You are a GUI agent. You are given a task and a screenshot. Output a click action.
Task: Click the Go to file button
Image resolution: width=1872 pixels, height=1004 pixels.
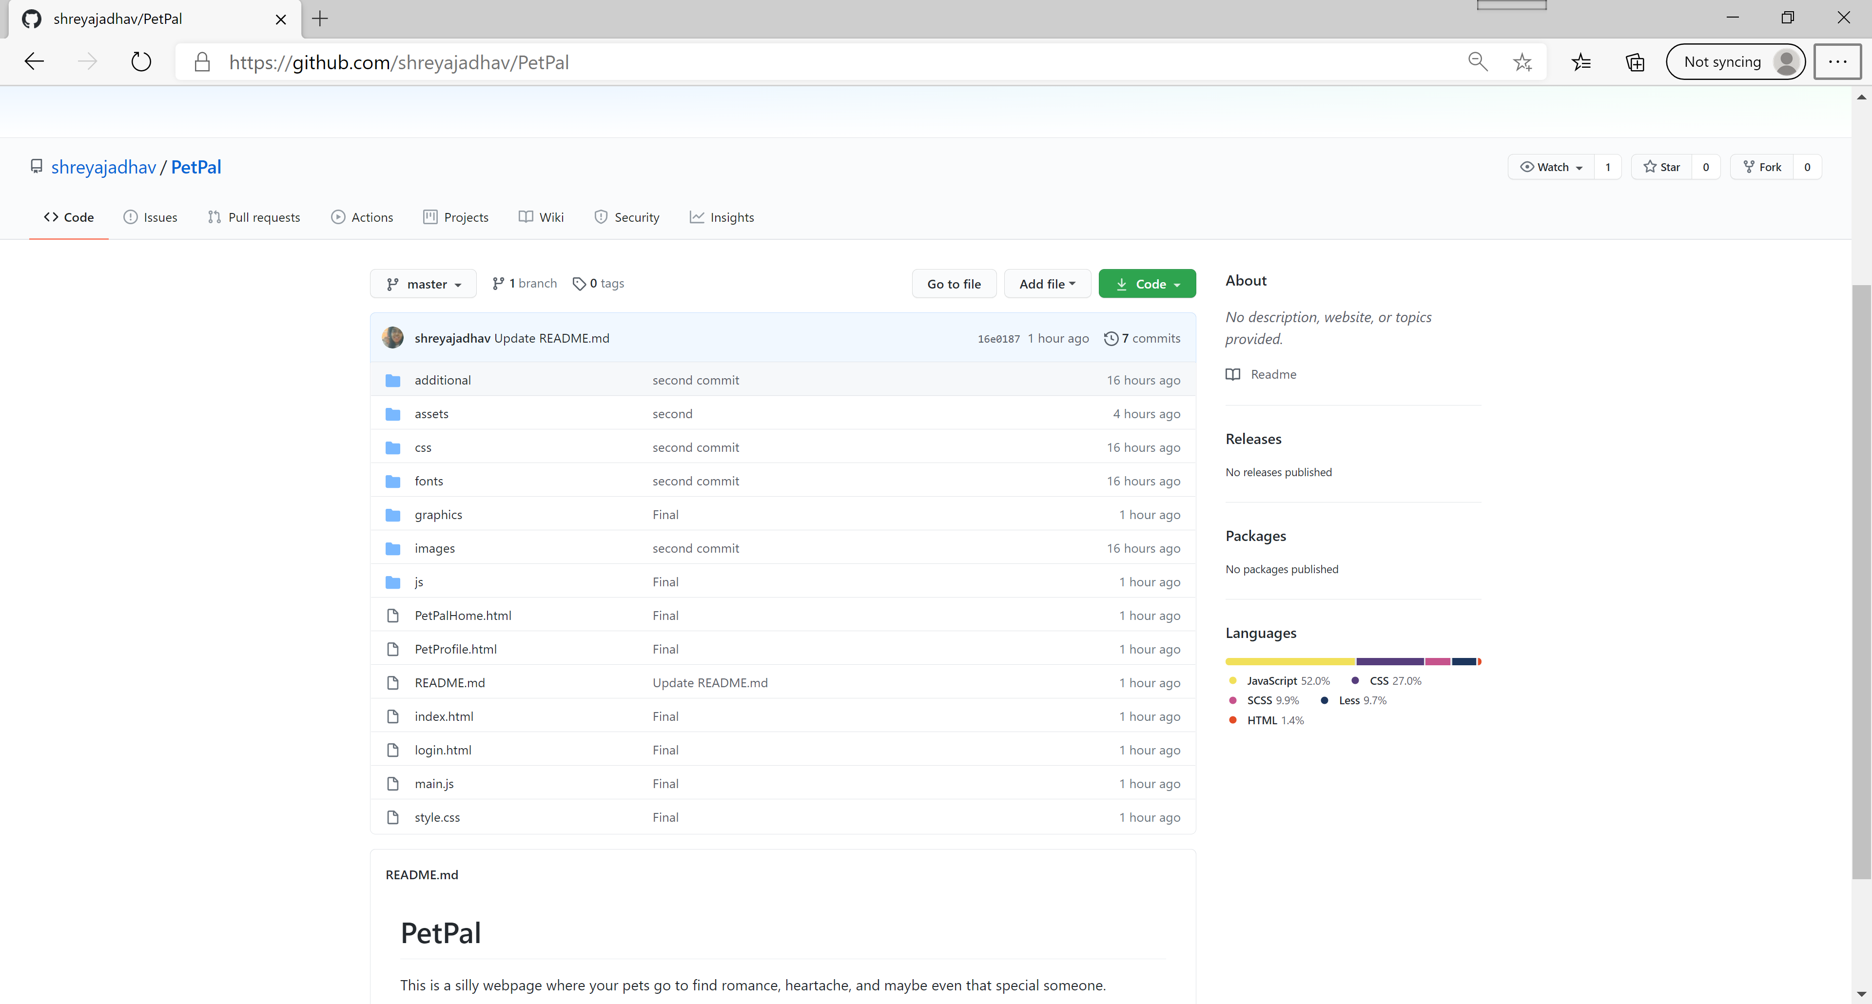coord(954,284)
